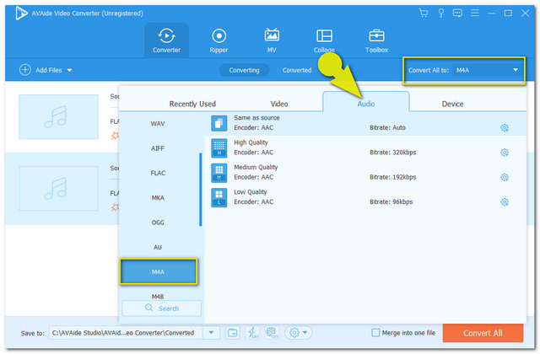Screen dimensions: 540x354
Task: Open the output folder icon
Action: click(x=233, y=333)
